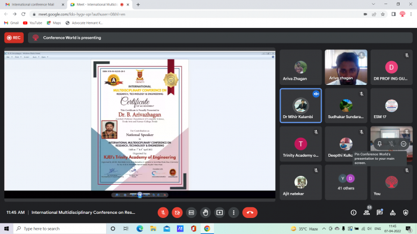Image resolution: width=417 pixels, height=234 pixels.
Task: Open meeting details info icon
Action: coord(353,213)
